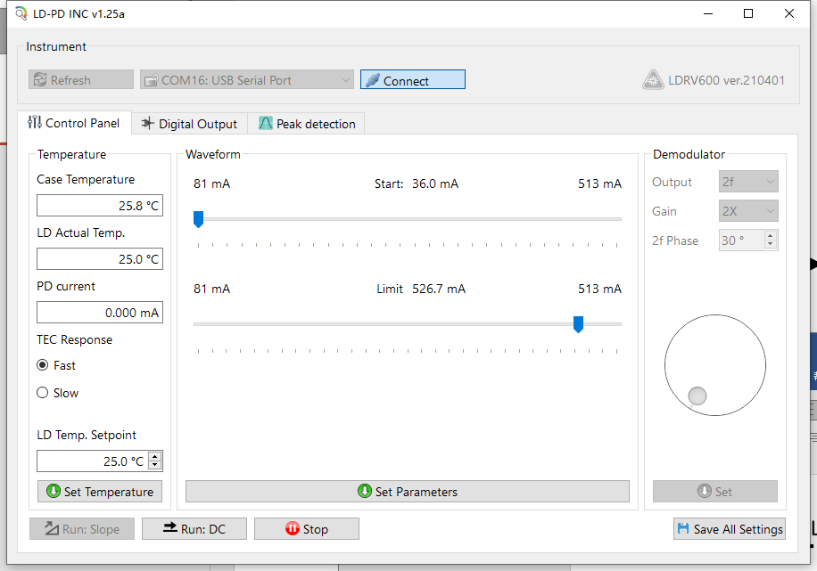This screenshot has height=571, width=817.
Task: Expand the Demodulator Output 2f dropdown
Action: point(748,182)
